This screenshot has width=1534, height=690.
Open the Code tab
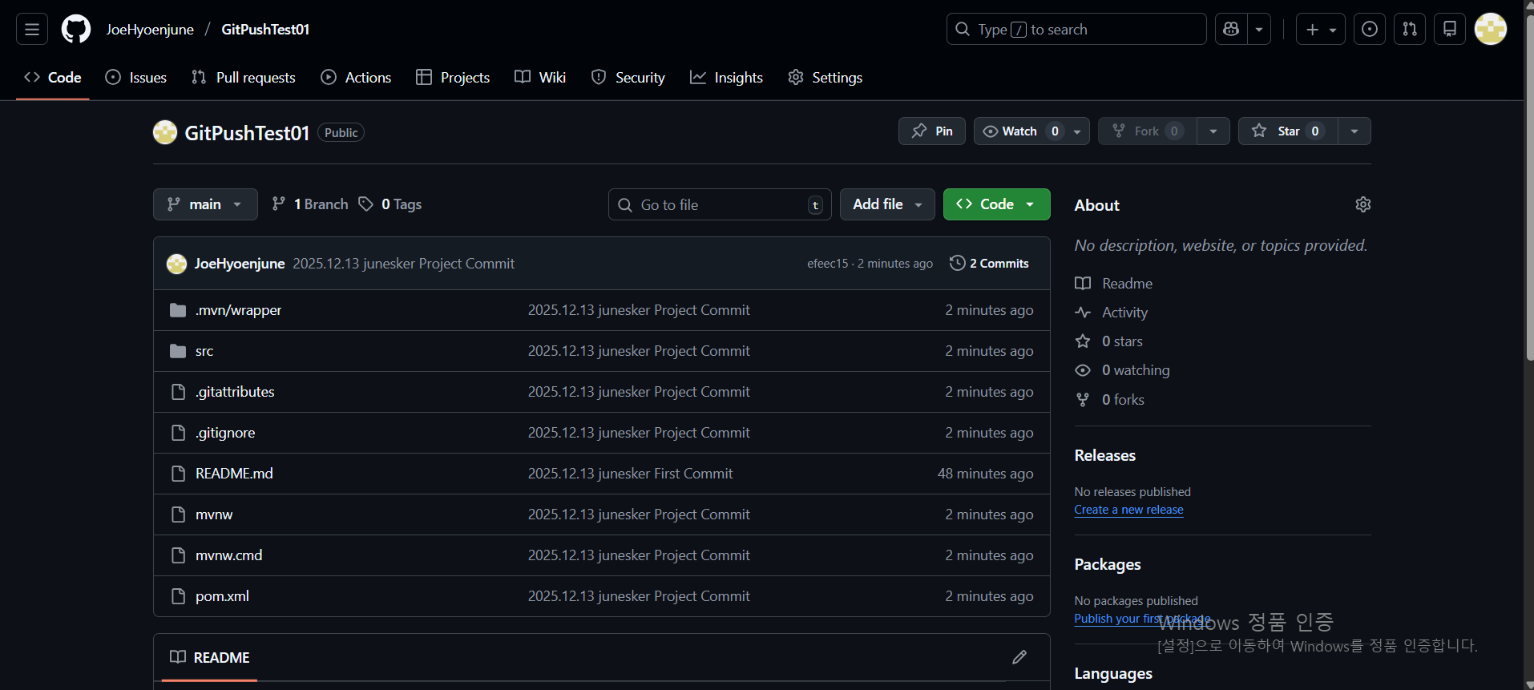[x=53, y=78]
